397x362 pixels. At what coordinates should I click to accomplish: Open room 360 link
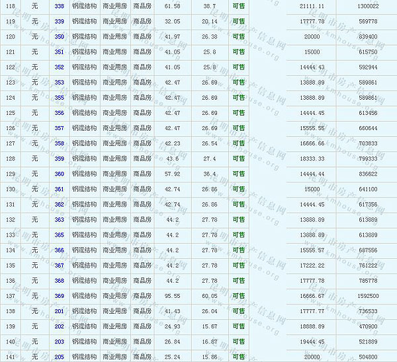point(60,174)
